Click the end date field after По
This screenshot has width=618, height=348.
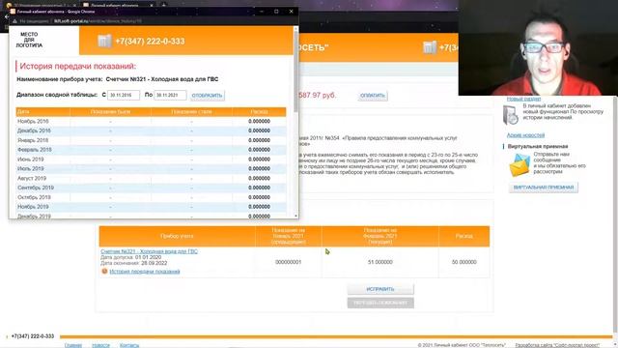coord(170,95)
